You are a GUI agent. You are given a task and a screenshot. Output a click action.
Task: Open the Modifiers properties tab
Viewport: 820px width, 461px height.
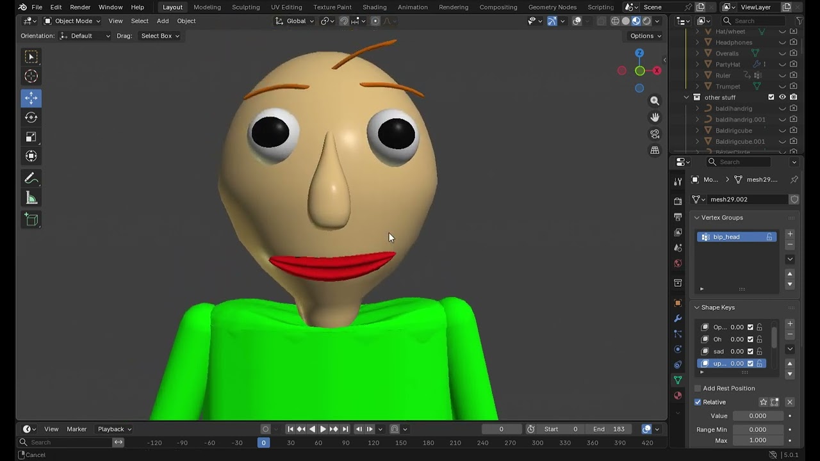pos(678,318)
